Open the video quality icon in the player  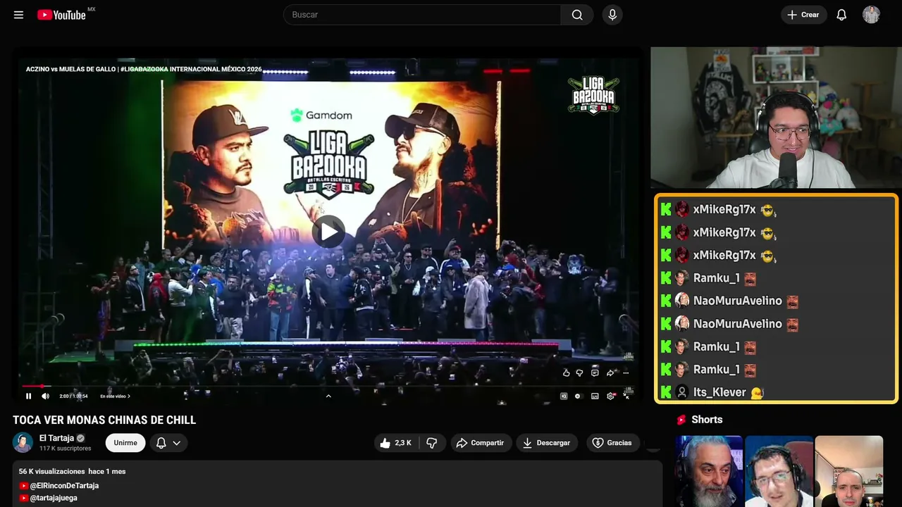pos(564,396)
